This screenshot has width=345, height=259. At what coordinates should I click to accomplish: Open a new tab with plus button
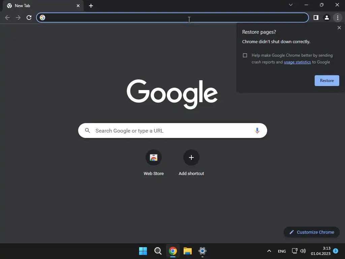click(91, 6)
